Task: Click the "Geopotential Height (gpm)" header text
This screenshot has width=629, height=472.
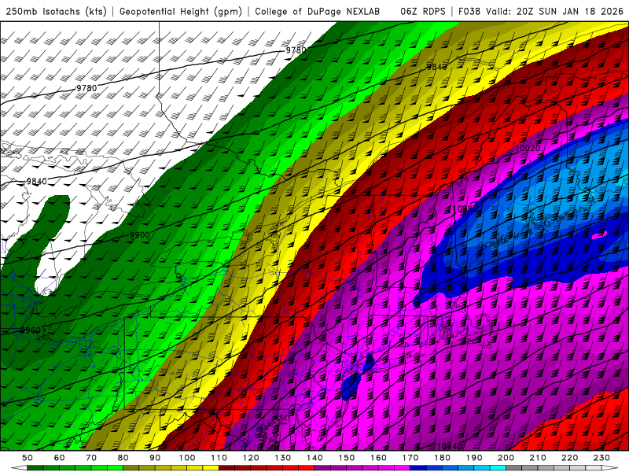Action: pos(181,11)
